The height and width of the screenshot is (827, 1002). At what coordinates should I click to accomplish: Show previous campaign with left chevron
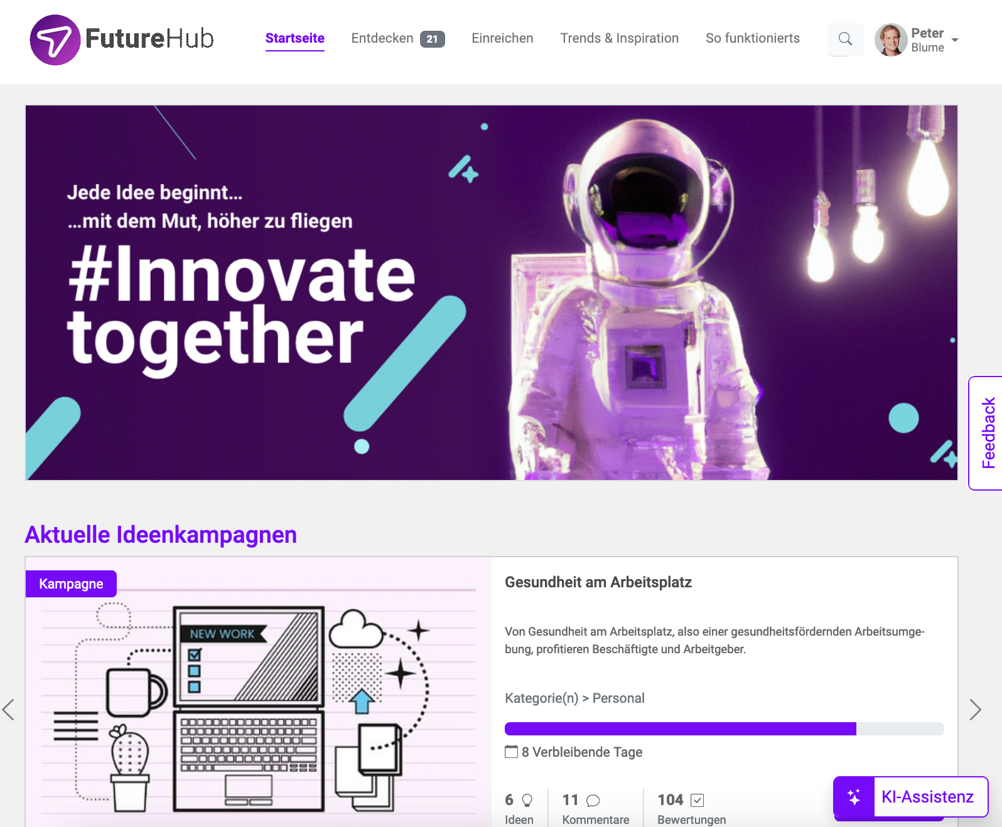pos(8,710)
